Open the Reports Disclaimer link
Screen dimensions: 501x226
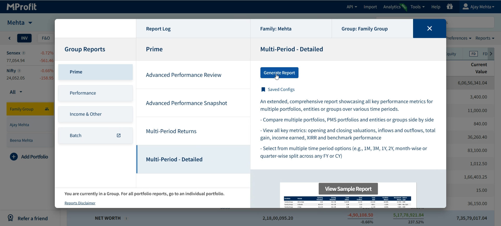(80, 203)
